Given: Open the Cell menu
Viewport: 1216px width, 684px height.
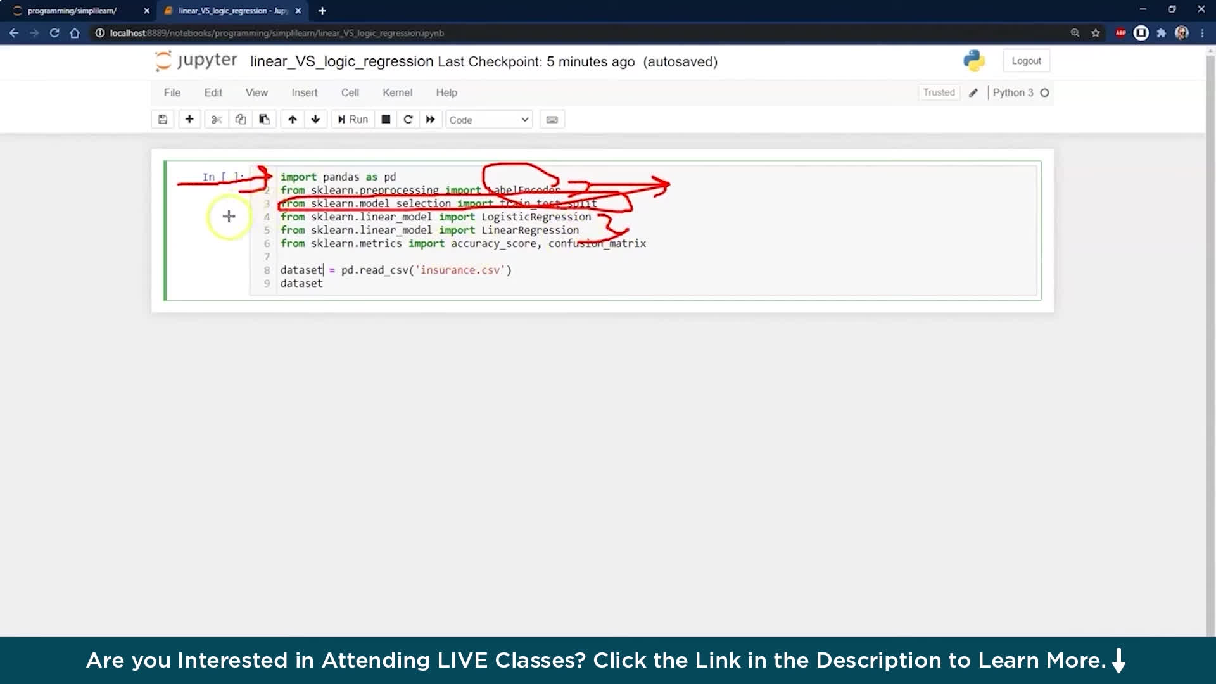Looking at the screenshot, I should (x=350, y=92).
